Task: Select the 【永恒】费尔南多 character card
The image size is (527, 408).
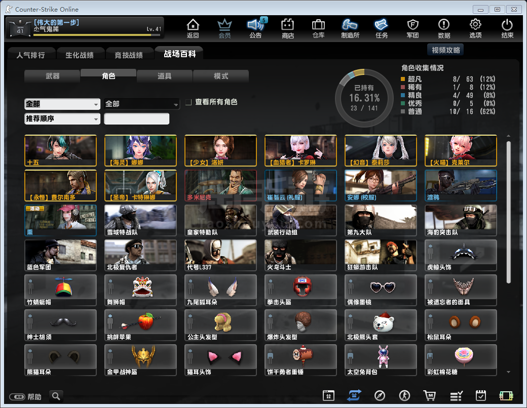Action: point(60,186)
